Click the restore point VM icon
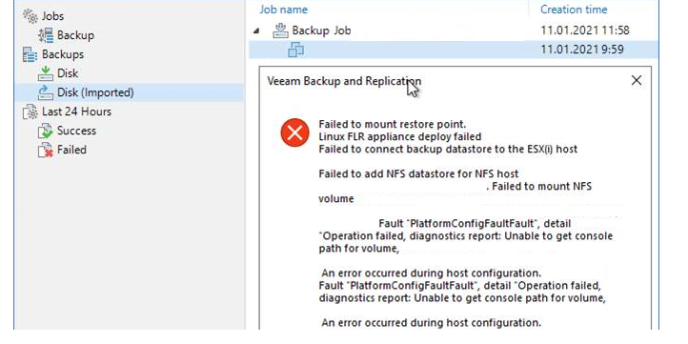This screenshot has height=344, width=688. pyautogui.click(x=295, y=50)
